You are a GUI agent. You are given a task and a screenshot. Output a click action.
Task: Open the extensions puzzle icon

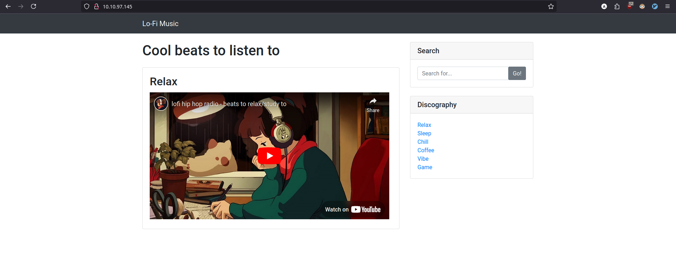click(617, 6)
